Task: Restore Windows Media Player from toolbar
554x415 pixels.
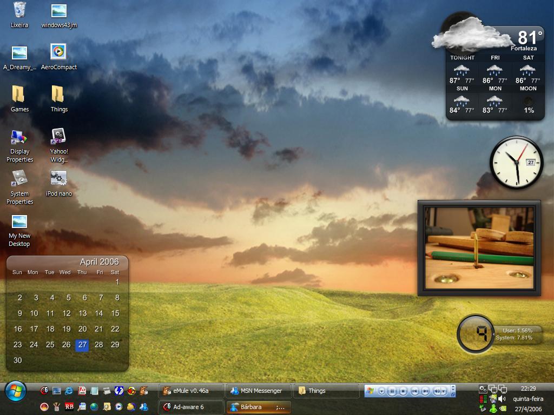Action: click(x=453, y=394)
